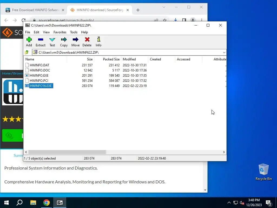Image resolution: width=277 pixels, height=208 pixels.
Task: Expand the 7-Zip address path dropdown
Action: [x=224, y=52]
